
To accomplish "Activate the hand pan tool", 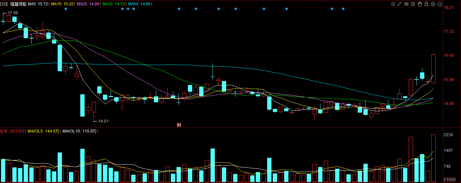I will (420, 4).
